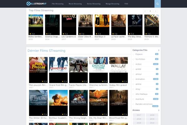Check the Aventure category
This screenshot has height=125, width=187.
tap(133, 99)
